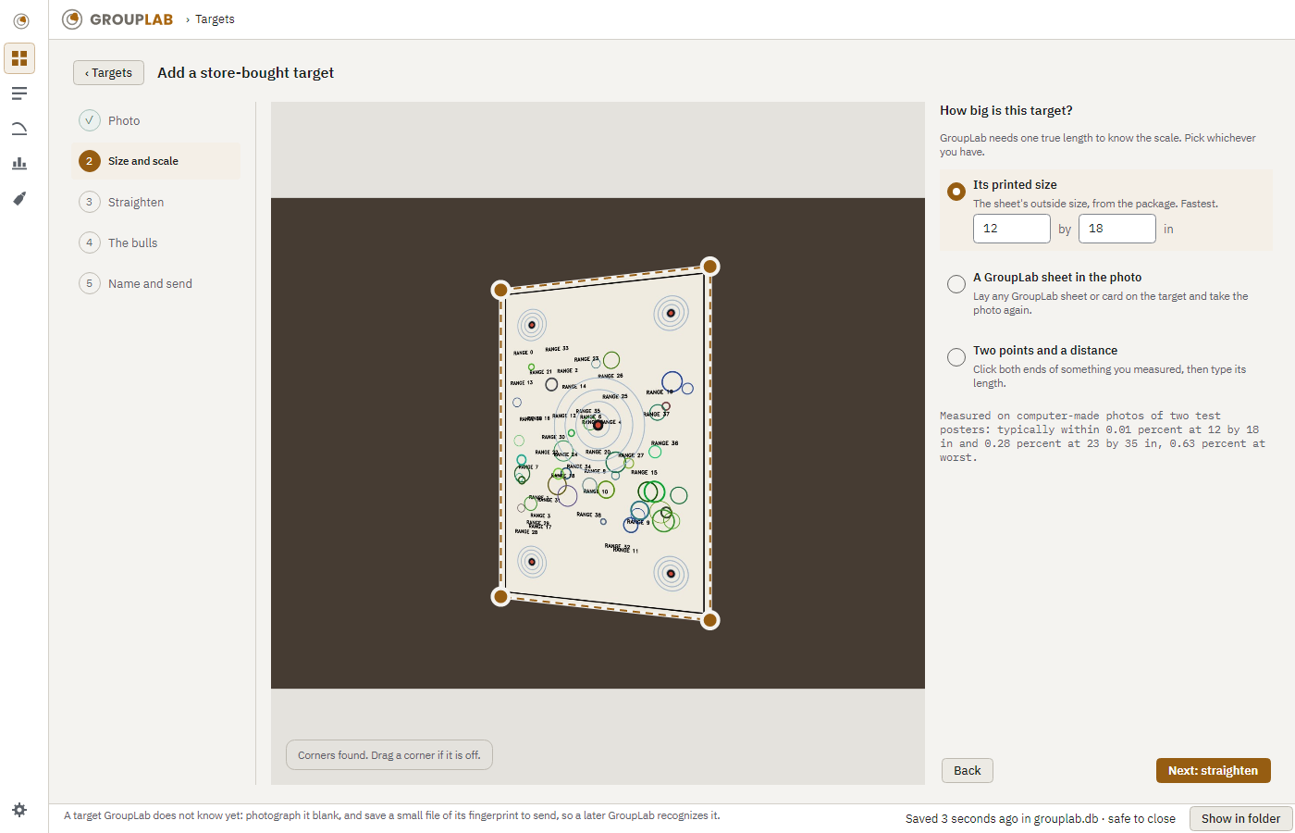The width and height of the screenshot is (1295, 833).
Task: Choose the 'Its printed size' radio option
Action: pos(956,192)
